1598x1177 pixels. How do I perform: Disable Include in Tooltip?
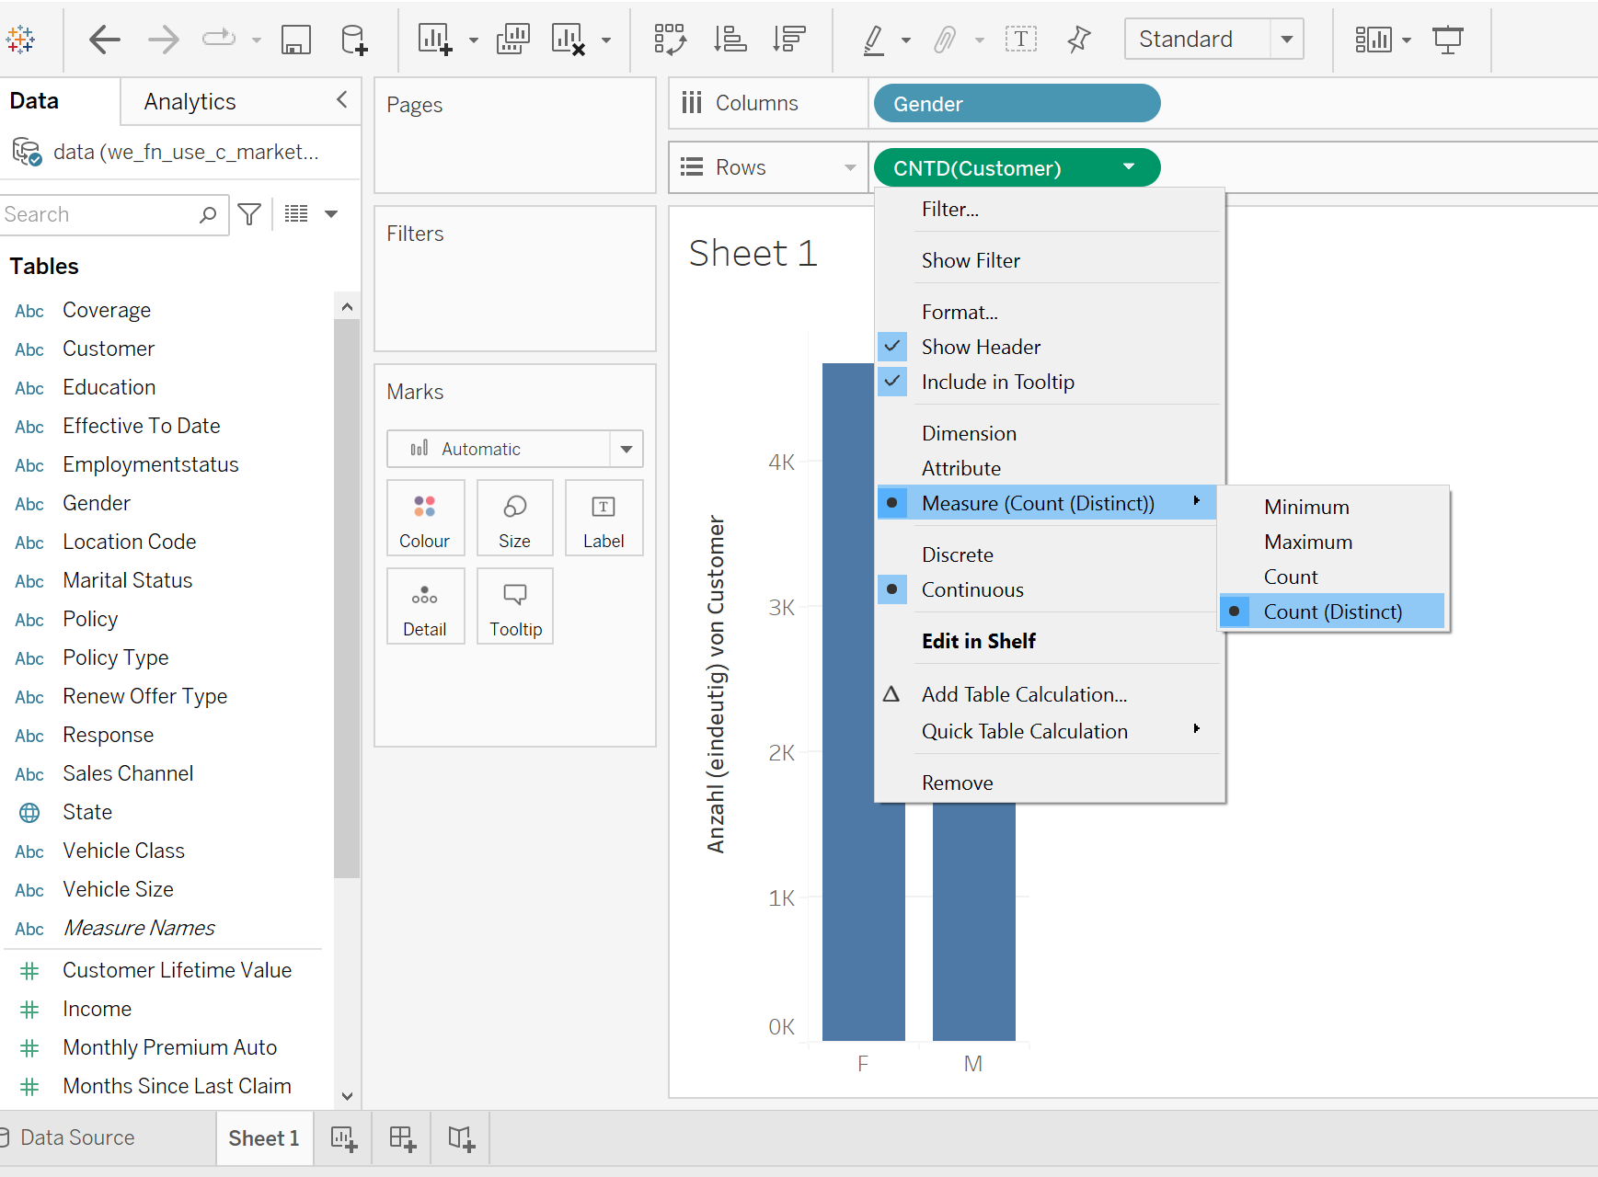997,382
